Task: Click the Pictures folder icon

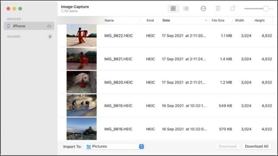Action: [x=89, y=147]
